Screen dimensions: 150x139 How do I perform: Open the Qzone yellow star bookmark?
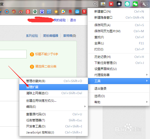[x=56, y=12]
